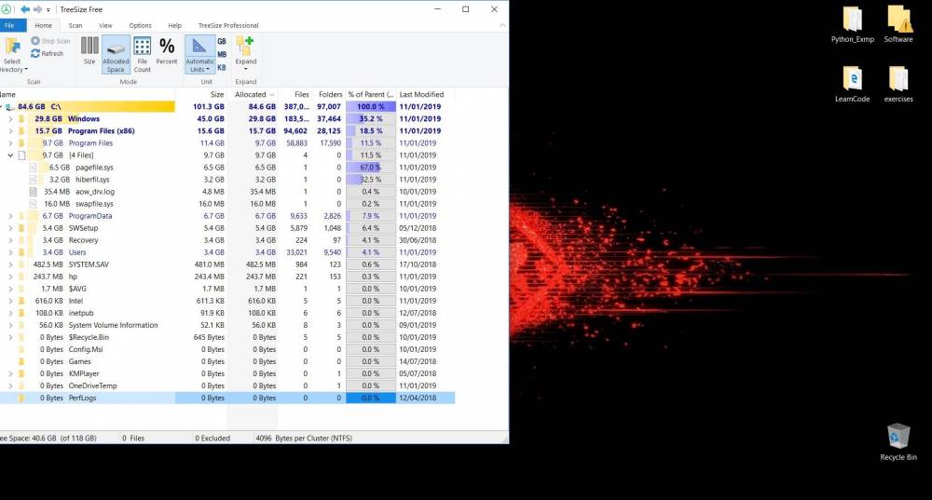Open the Help ribbon tab
The image size is (932, 500).
coord(175,25)
